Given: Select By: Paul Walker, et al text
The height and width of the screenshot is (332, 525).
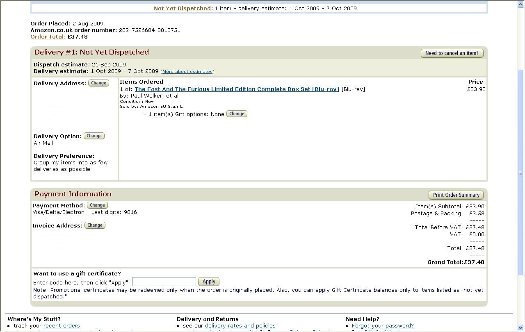Looking at the screenshot, I should point(149,96).
